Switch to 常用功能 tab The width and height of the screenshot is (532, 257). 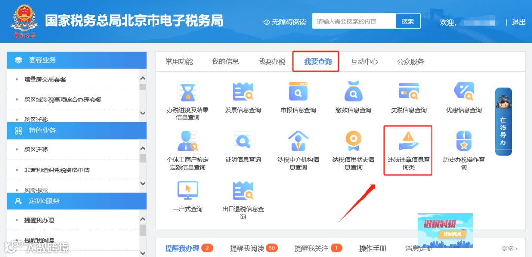point(179,61)
